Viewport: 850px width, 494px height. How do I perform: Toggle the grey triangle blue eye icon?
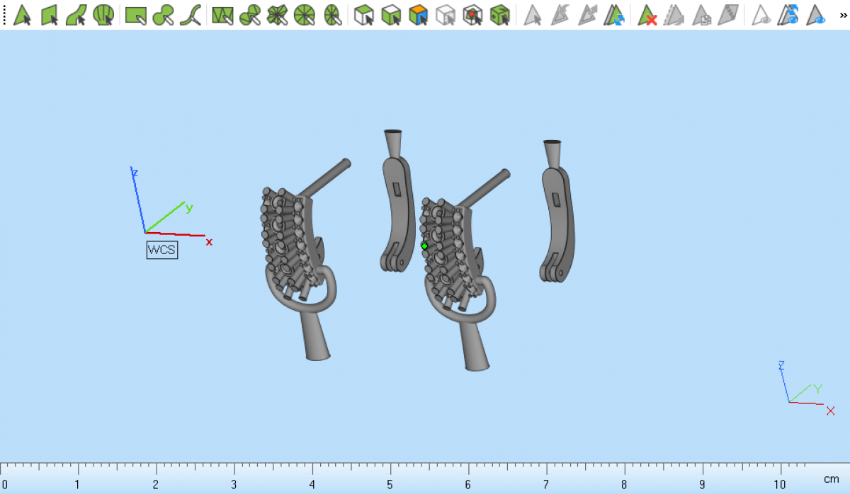click(816, 15)
